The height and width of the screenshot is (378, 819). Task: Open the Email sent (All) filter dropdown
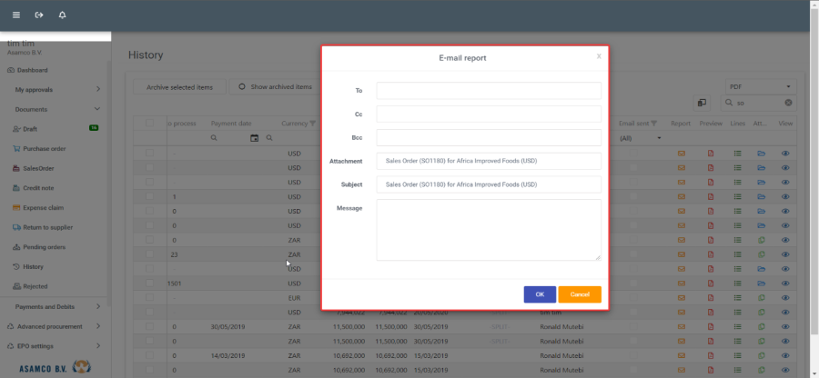[x=641, y=138]
